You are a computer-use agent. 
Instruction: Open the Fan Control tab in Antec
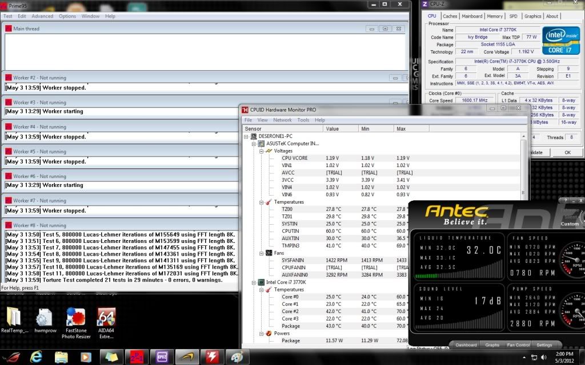[518, 345]
